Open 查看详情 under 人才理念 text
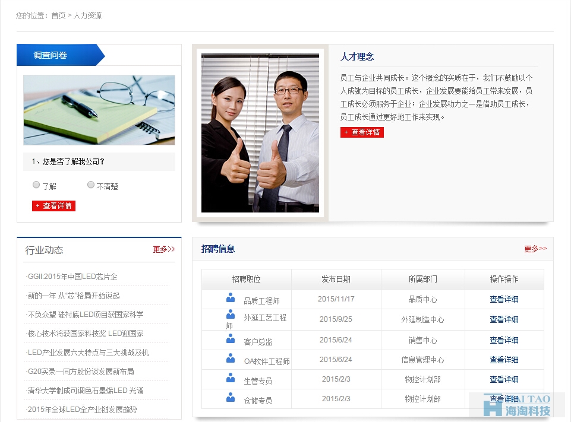Viewport: 571px width, 422px height. point(362,132)
